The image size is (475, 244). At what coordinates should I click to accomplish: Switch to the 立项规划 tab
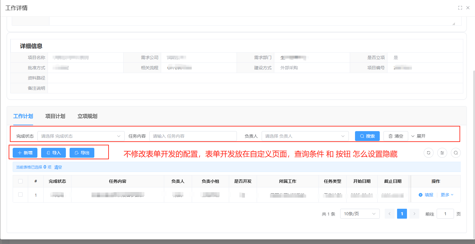[87, 116]
